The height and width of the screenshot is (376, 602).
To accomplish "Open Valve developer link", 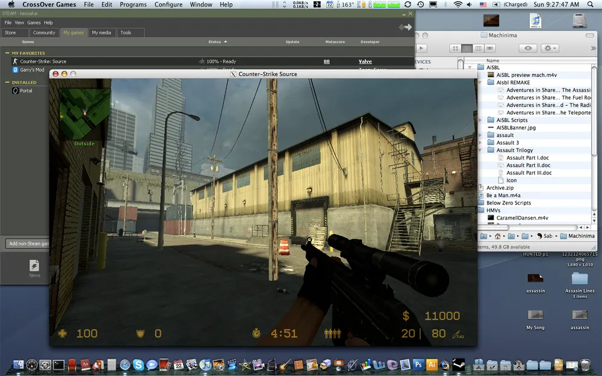I will pos(365,61).
